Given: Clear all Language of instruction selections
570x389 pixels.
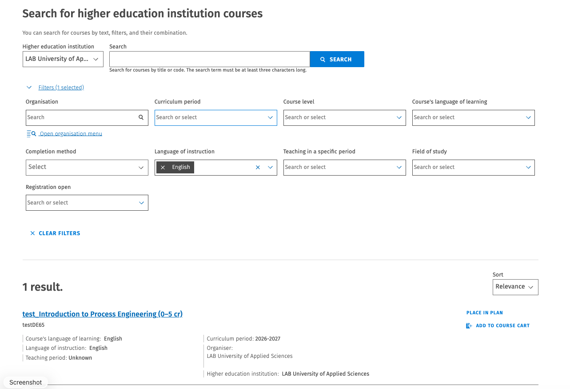Looking at the screenshot, I should pyautogui.click(x=258, y=168).
